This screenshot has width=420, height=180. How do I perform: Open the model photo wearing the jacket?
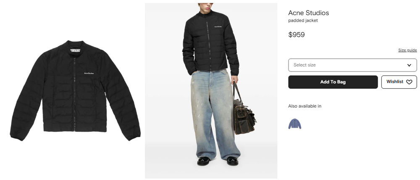pos(211,90)
